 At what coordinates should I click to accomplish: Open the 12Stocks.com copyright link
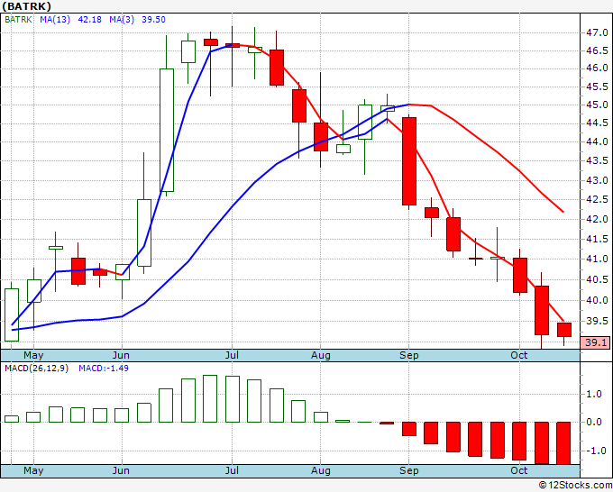(575, 486)
